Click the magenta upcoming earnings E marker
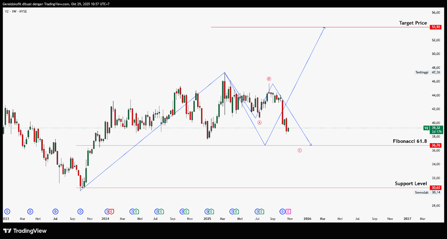The width and height of the screenshot is (447, 239). (x=289, y=212)
